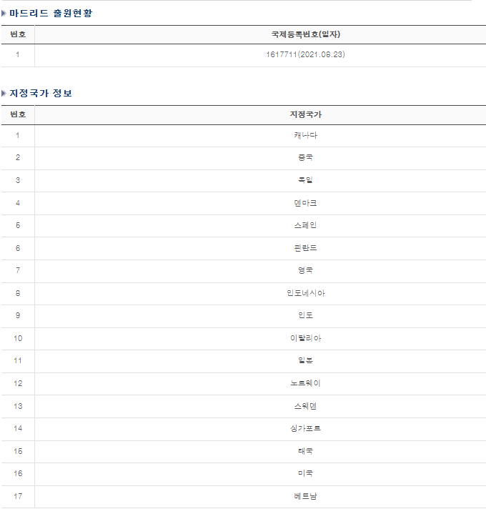Click the 지정국가 column header
486x519 pixels.
click(306, 114)
